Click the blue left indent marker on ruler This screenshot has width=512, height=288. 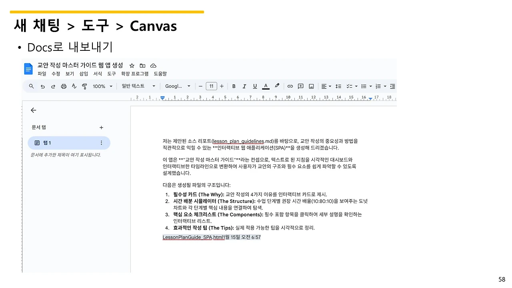(x=162, y=98)
